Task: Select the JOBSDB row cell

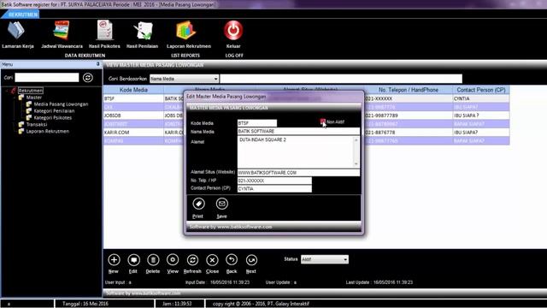Action: [133, 115]
